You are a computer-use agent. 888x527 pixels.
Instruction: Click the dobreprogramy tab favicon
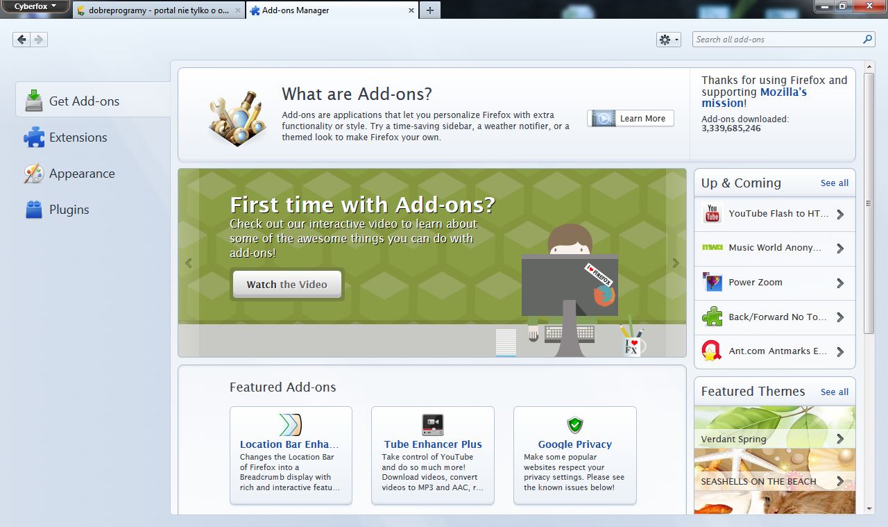pos(81,10)
